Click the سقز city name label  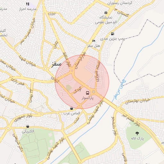[56, 64]
